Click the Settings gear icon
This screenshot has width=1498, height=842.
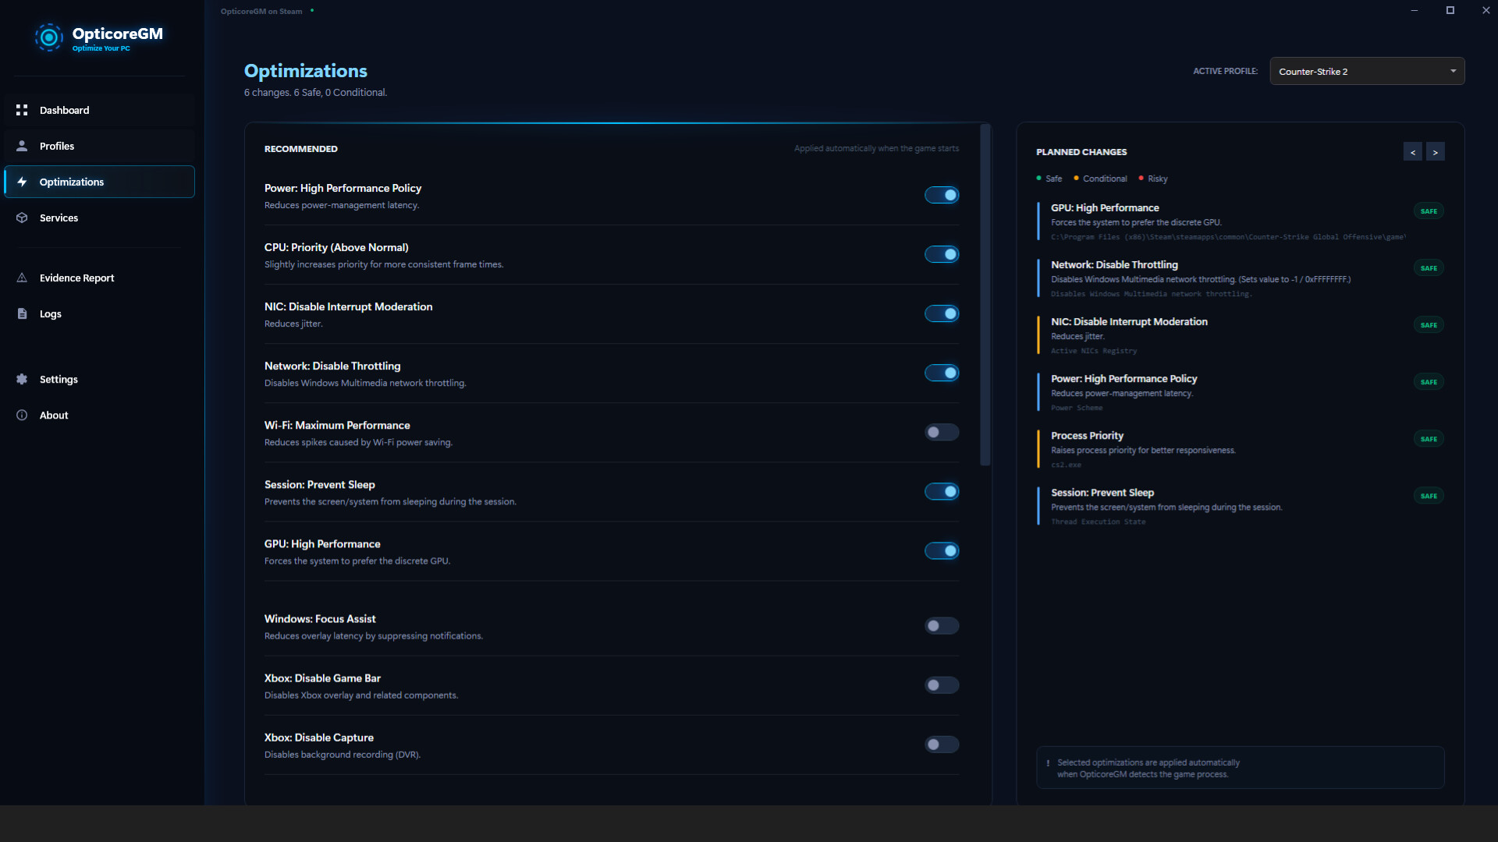click(22, 379)
